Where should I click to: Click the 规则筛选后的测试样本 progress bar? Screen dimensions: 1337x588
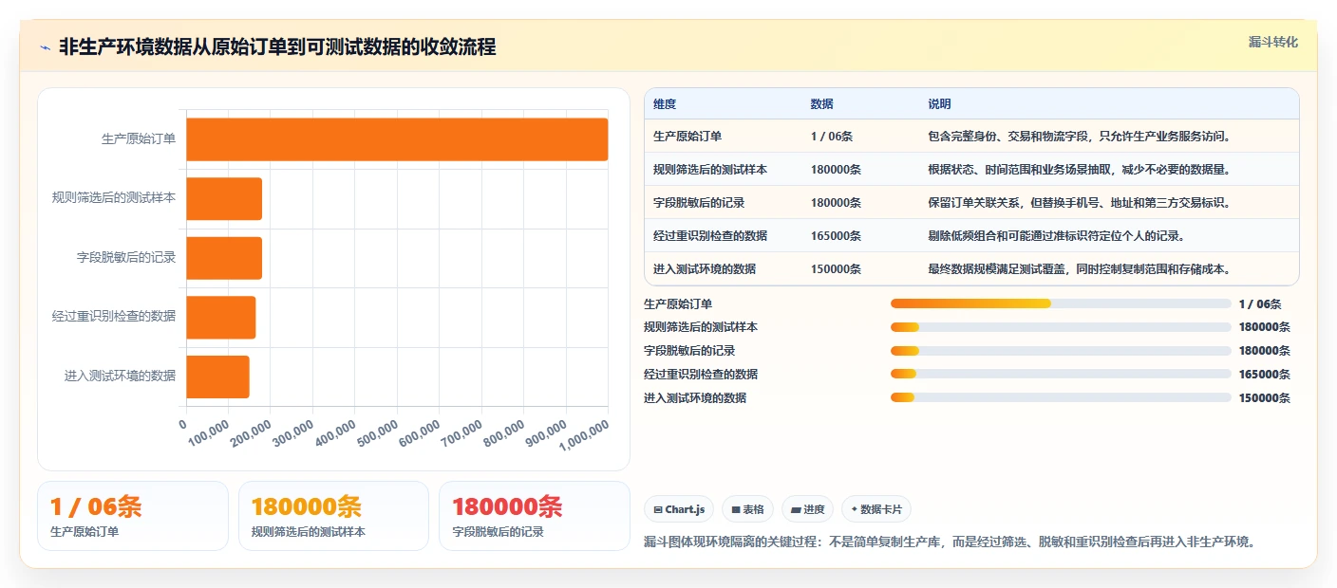point(1061,327)
